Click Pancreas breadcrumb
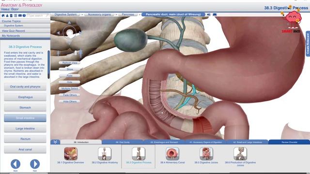 coord(128,14)
